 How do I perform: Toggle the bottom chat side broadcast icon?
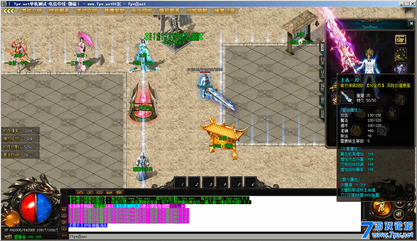coord(64,235)
